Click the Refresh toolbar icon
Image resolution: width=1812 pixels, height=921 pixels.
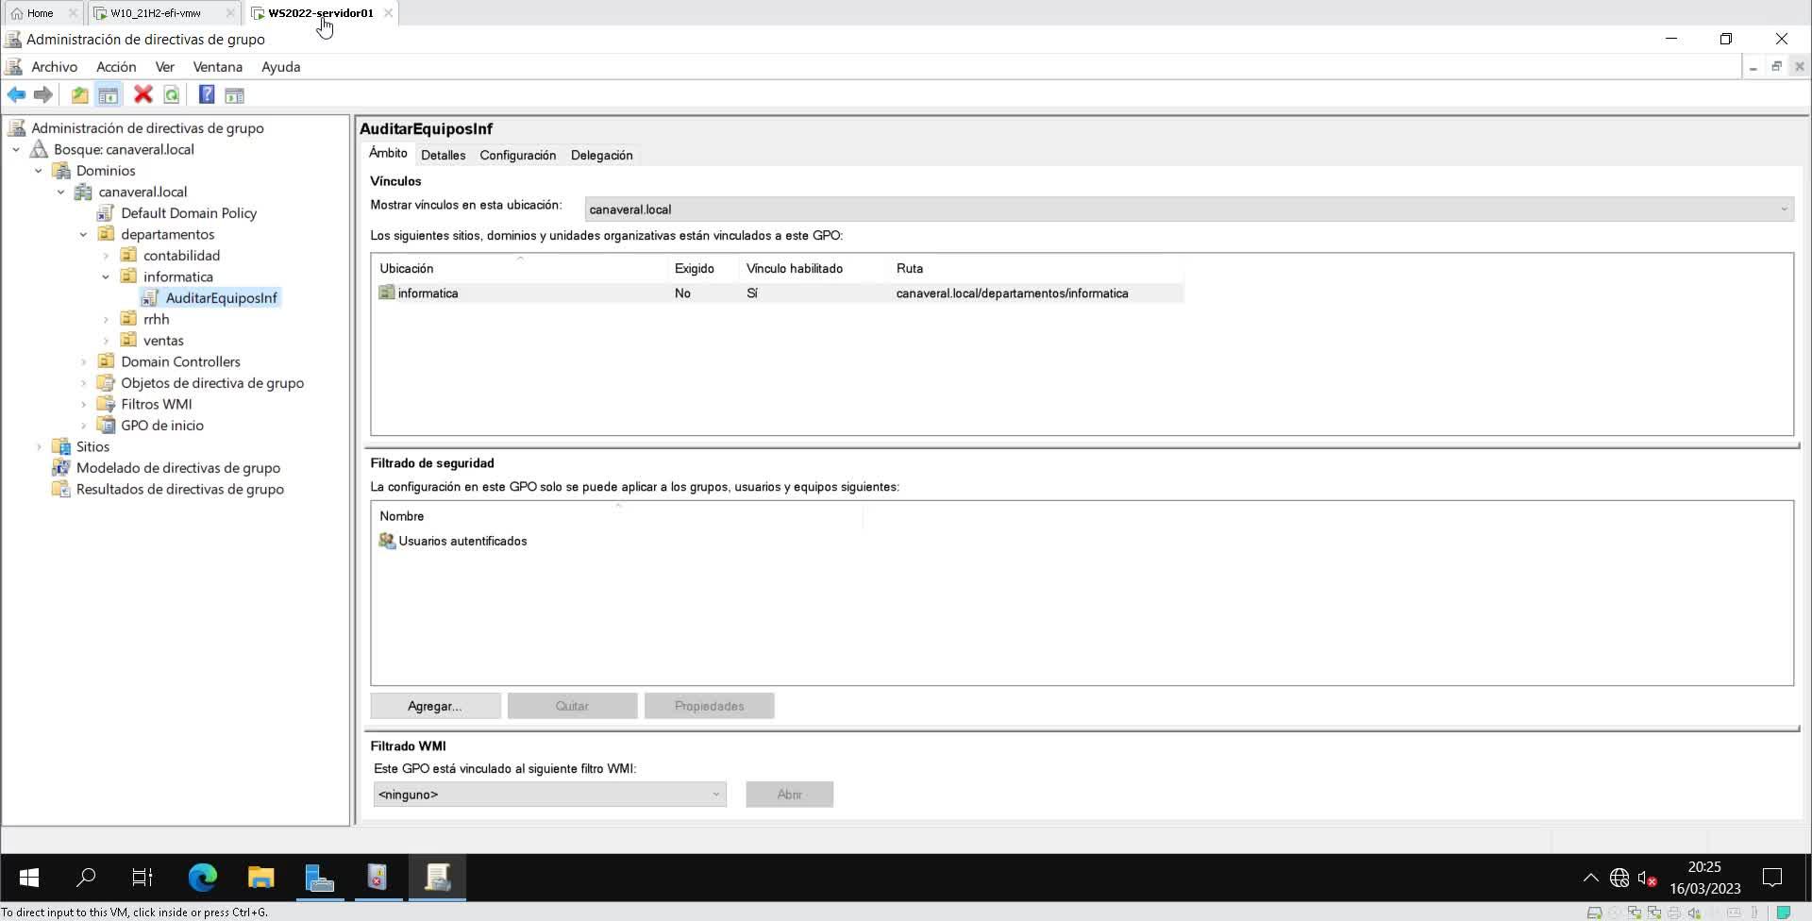[172, 94]
